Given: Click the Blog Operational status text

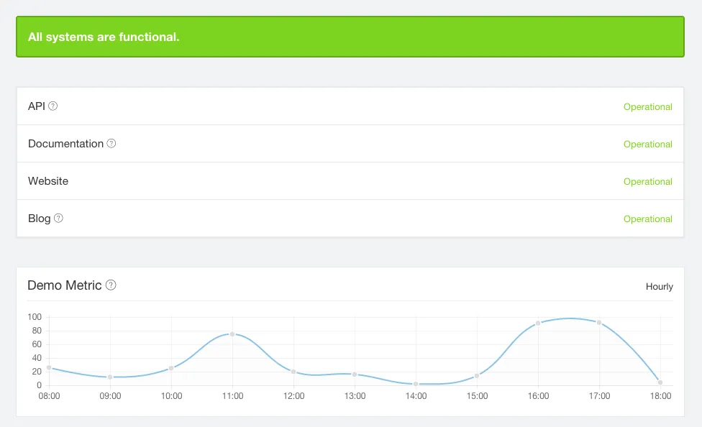Looking at the screenshot, I should [647, 219].
